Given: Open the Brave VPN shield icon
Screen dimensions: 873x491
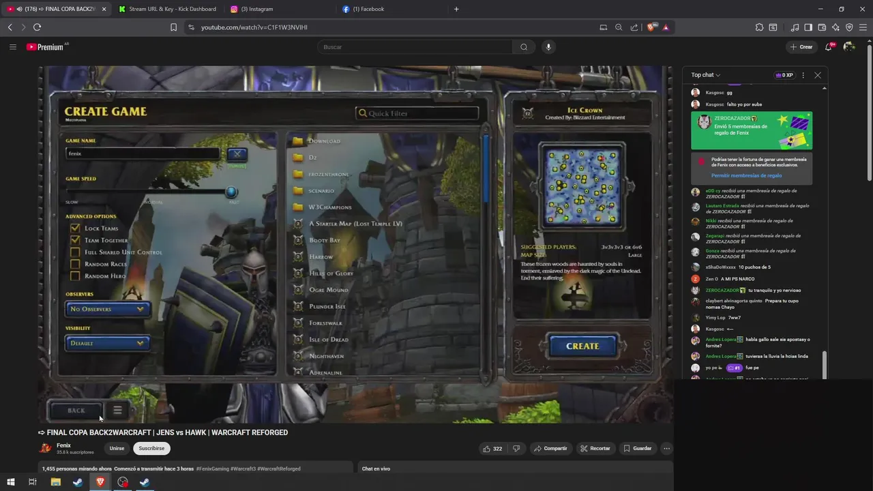Looking at the screenshot, I should tap(849, 27).
